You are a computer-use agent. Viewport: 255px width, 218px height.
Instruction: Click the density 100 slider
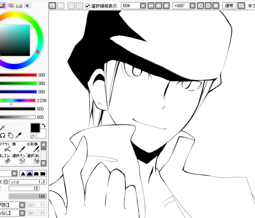point(28,197)
